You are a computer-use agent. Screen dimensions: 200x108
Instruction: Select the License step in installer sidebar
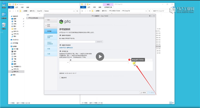point(51,31)
